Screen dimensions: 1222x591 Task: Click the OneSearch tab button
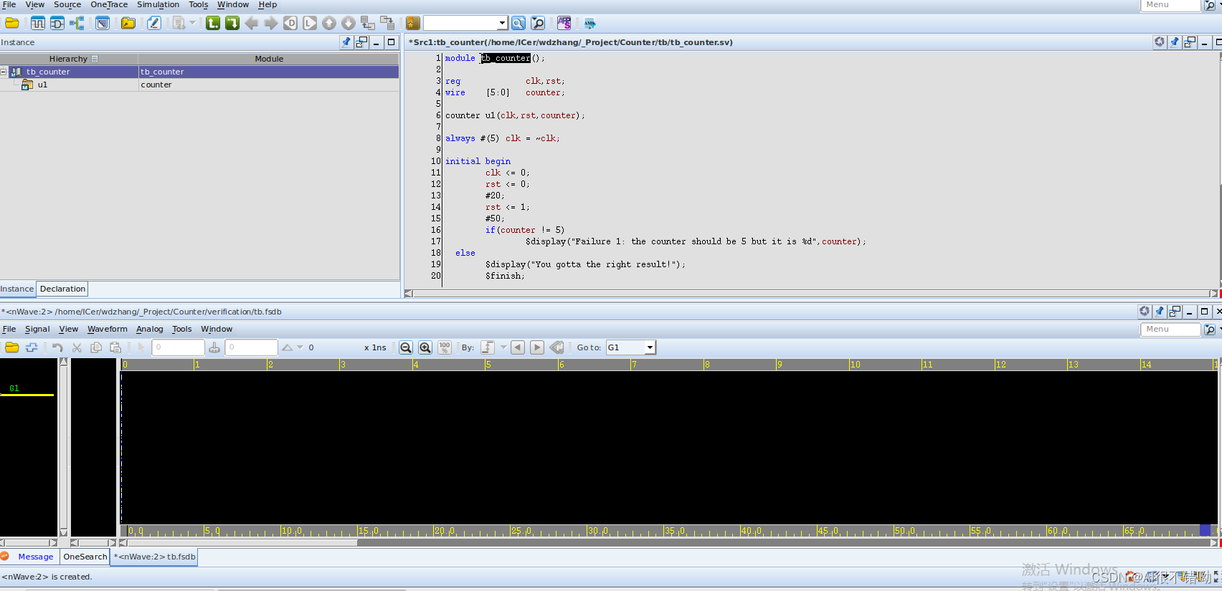[x=85, y=557]
